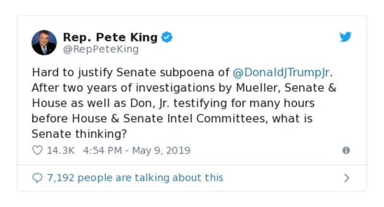
Task: Click the blue verified badge
Action: click(x=167, y=37)
